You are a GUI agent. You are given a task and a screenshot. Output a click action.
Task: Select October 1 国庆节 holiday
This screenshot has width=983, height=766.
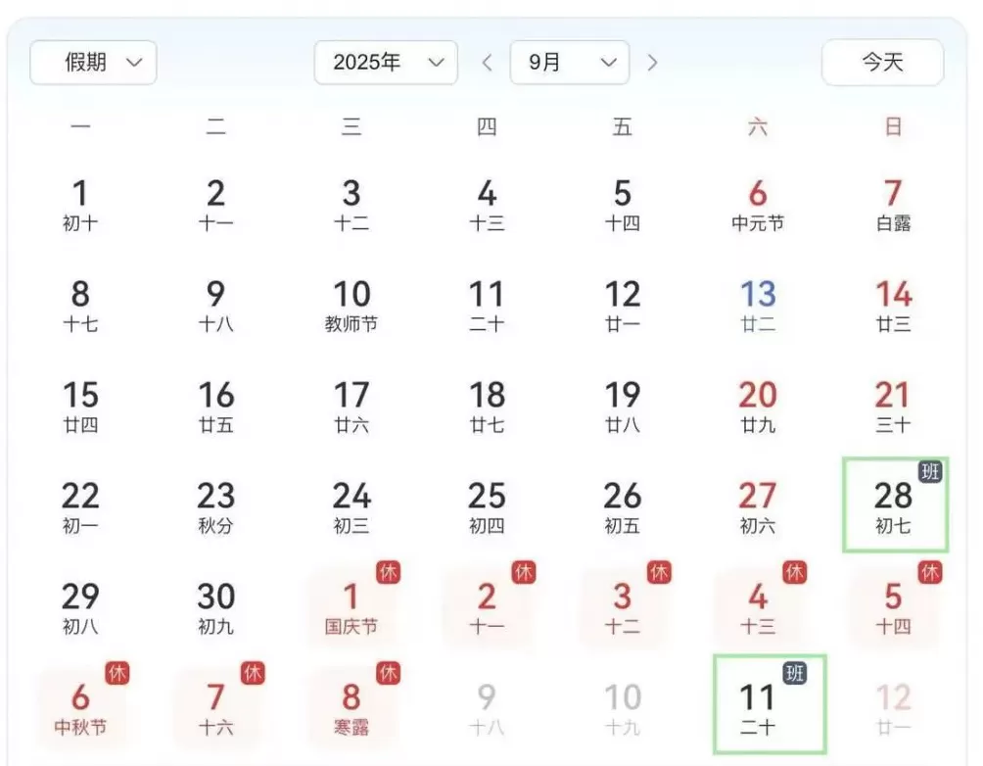coord(351,606)
